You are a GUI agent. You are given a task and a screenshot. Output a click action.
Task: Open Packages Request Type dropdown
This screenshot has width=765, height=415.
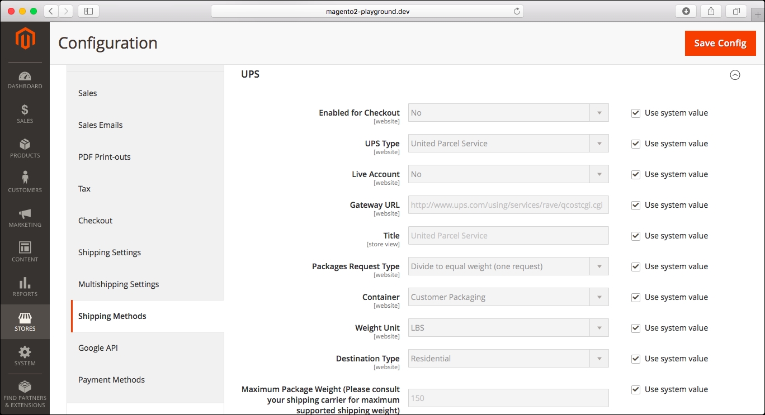[x=508, y=266]
